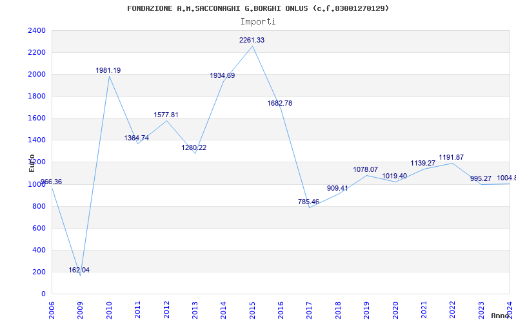Click the Euro y-axis title
This screenshot has width=516, height=322.
click(32, 163)
